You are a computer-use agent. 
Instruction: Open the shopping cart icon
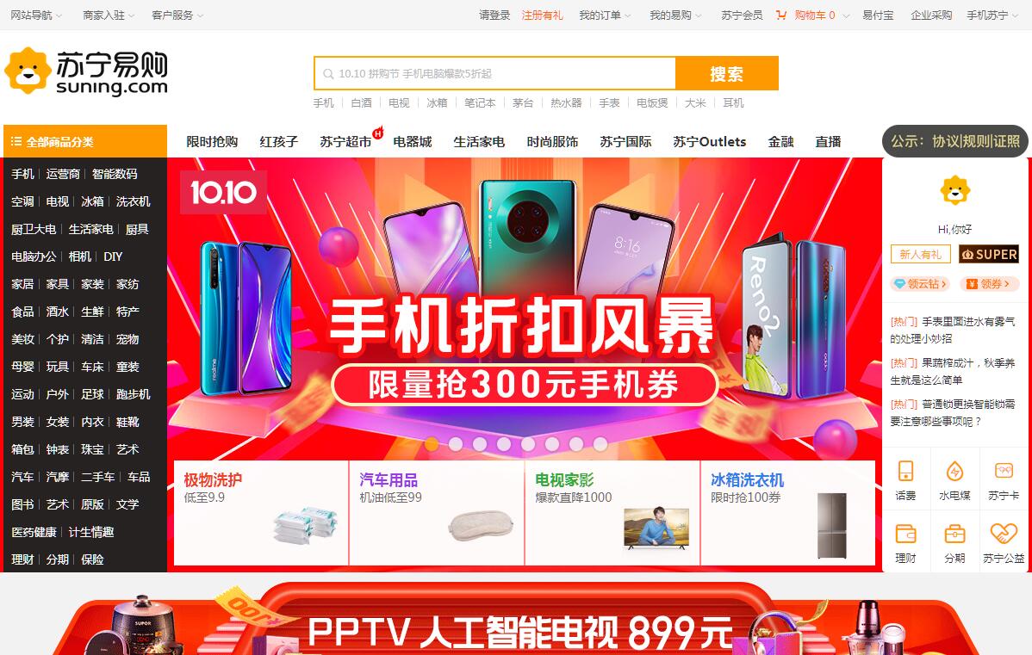point(781,15)
